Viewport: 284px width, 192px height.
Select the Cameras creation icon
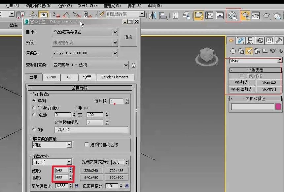click(256, 50)
